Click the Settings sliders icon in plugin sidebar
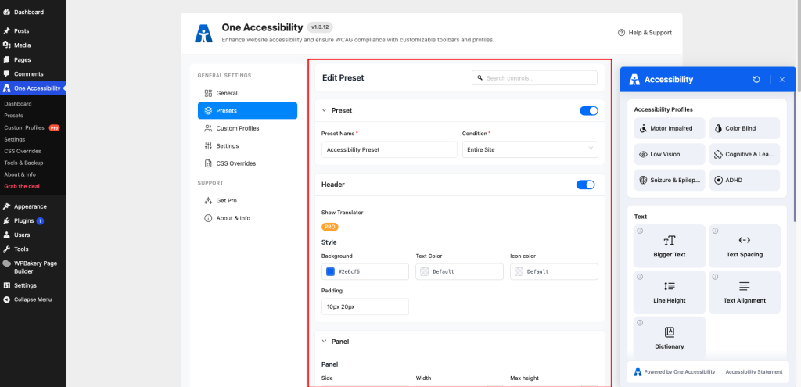Image resolution: width=801 pixels, height=387 pixels. pos(208,146)
